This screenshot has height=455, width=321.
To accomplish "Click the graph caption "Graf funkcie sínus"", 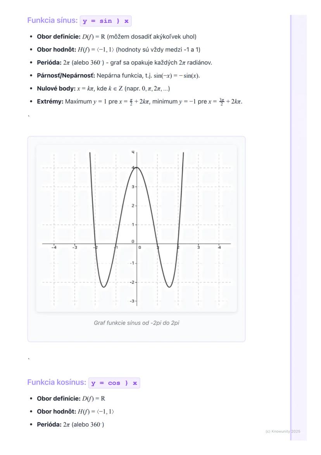I will [136, 323].
